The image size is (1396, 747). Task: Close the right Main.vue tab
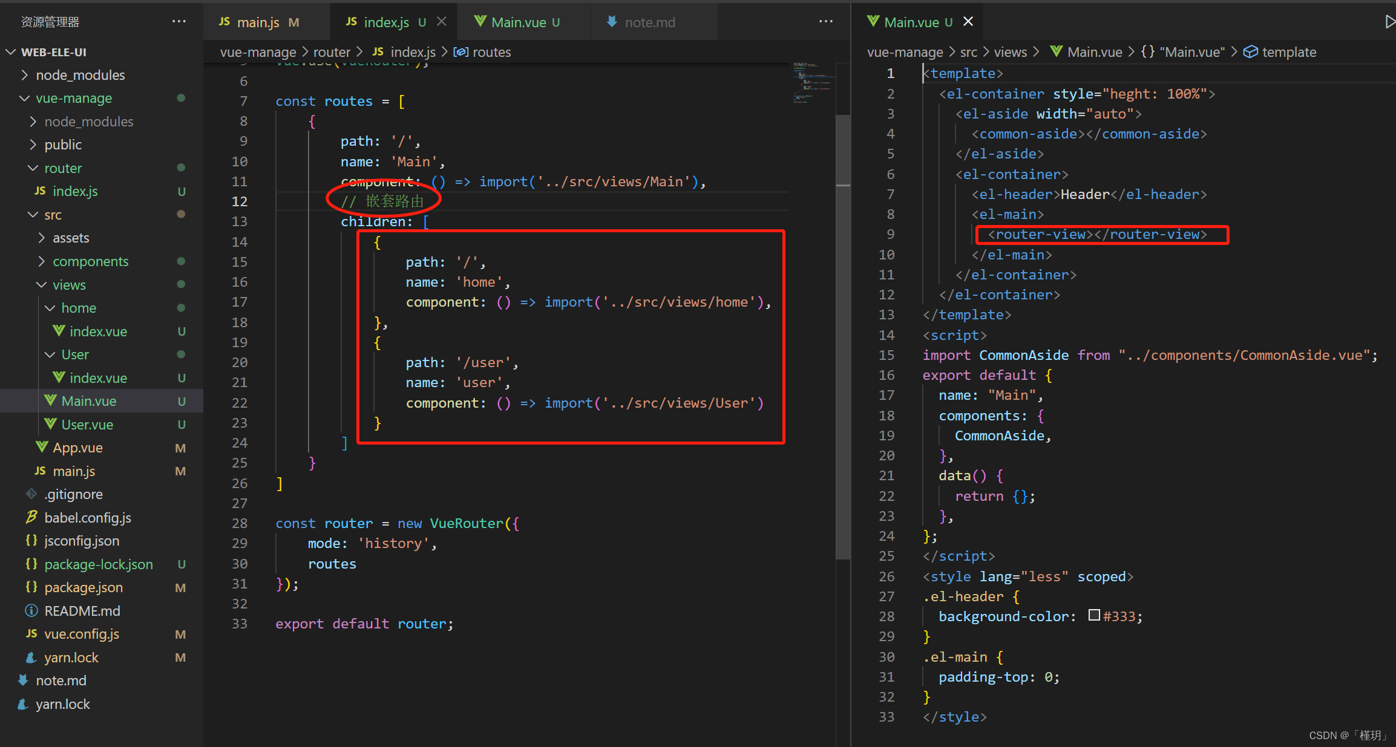point(968,22)
